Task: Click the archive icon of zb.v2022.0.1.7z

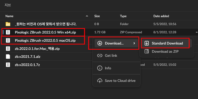Action: coord(8,65)
